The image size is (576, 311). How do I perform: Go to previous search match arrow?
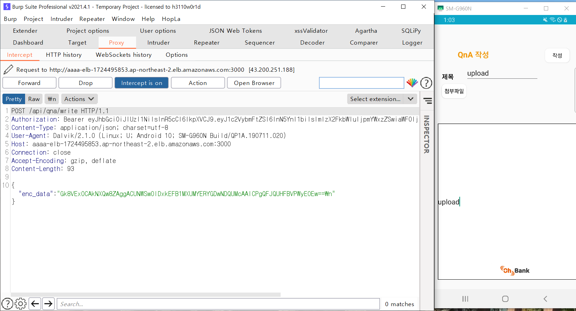pyautogui.click(x=35, y=304)
